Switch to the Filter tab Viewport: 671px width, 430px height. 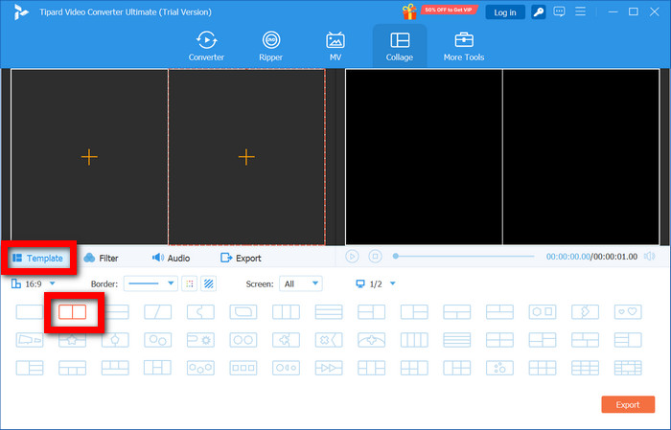pos(102,258)
